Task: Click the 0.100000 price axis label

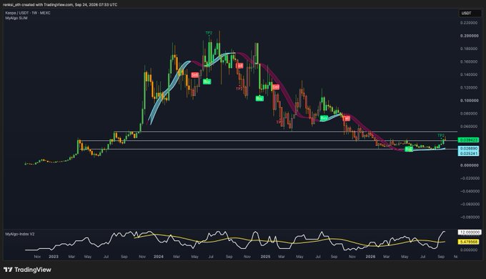Action: (470, 101)
